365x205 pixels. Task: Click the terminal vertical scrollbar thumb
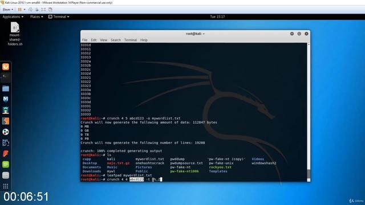[x=309, y=173]
